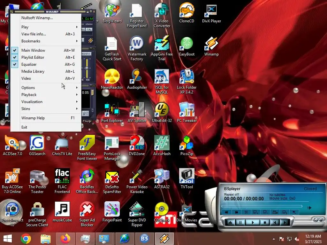Click BSplayer minus volume button
Viewport: 327px width, 245px height.
coord(316,220)
